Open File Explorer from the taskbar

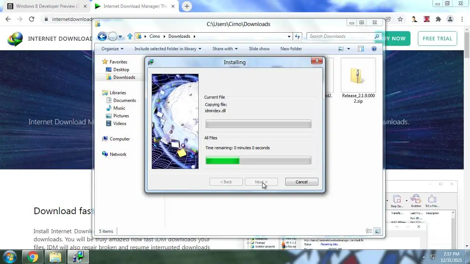(x=55, y=257)
